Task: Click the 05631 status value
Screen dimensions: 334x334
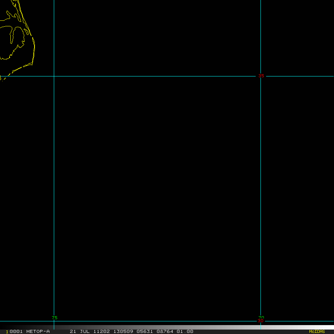Action: coord(145,331)
